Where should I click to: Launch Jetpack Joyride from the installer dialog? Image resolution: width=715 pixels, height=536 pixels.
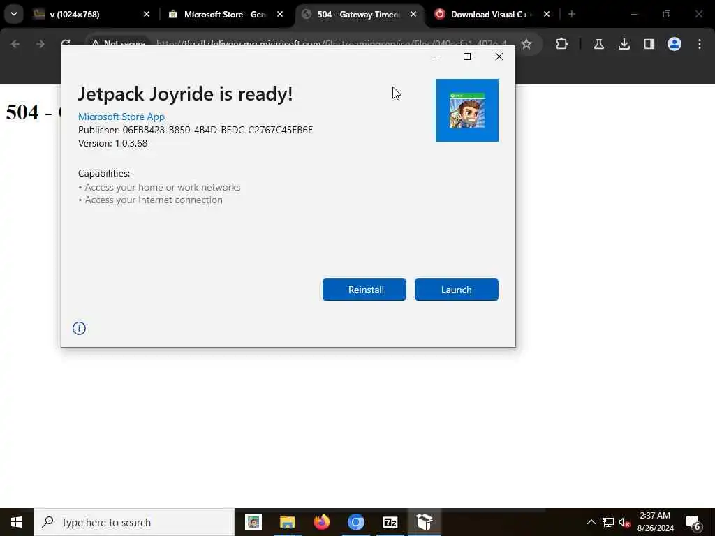click(x=456, y=290)
